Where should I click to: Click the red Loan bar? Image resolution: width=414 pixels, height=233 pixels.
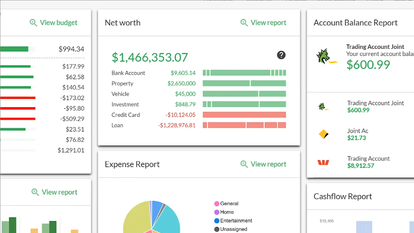click(x=244, y=125)
